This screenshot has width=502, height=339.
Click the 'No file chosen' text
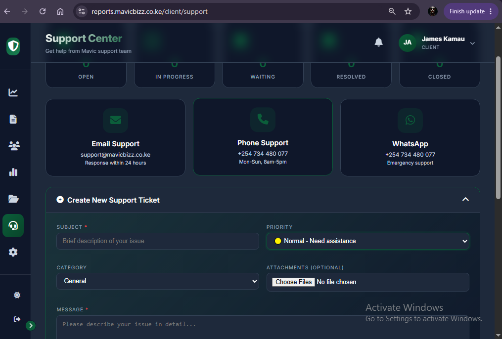[336, 282]
